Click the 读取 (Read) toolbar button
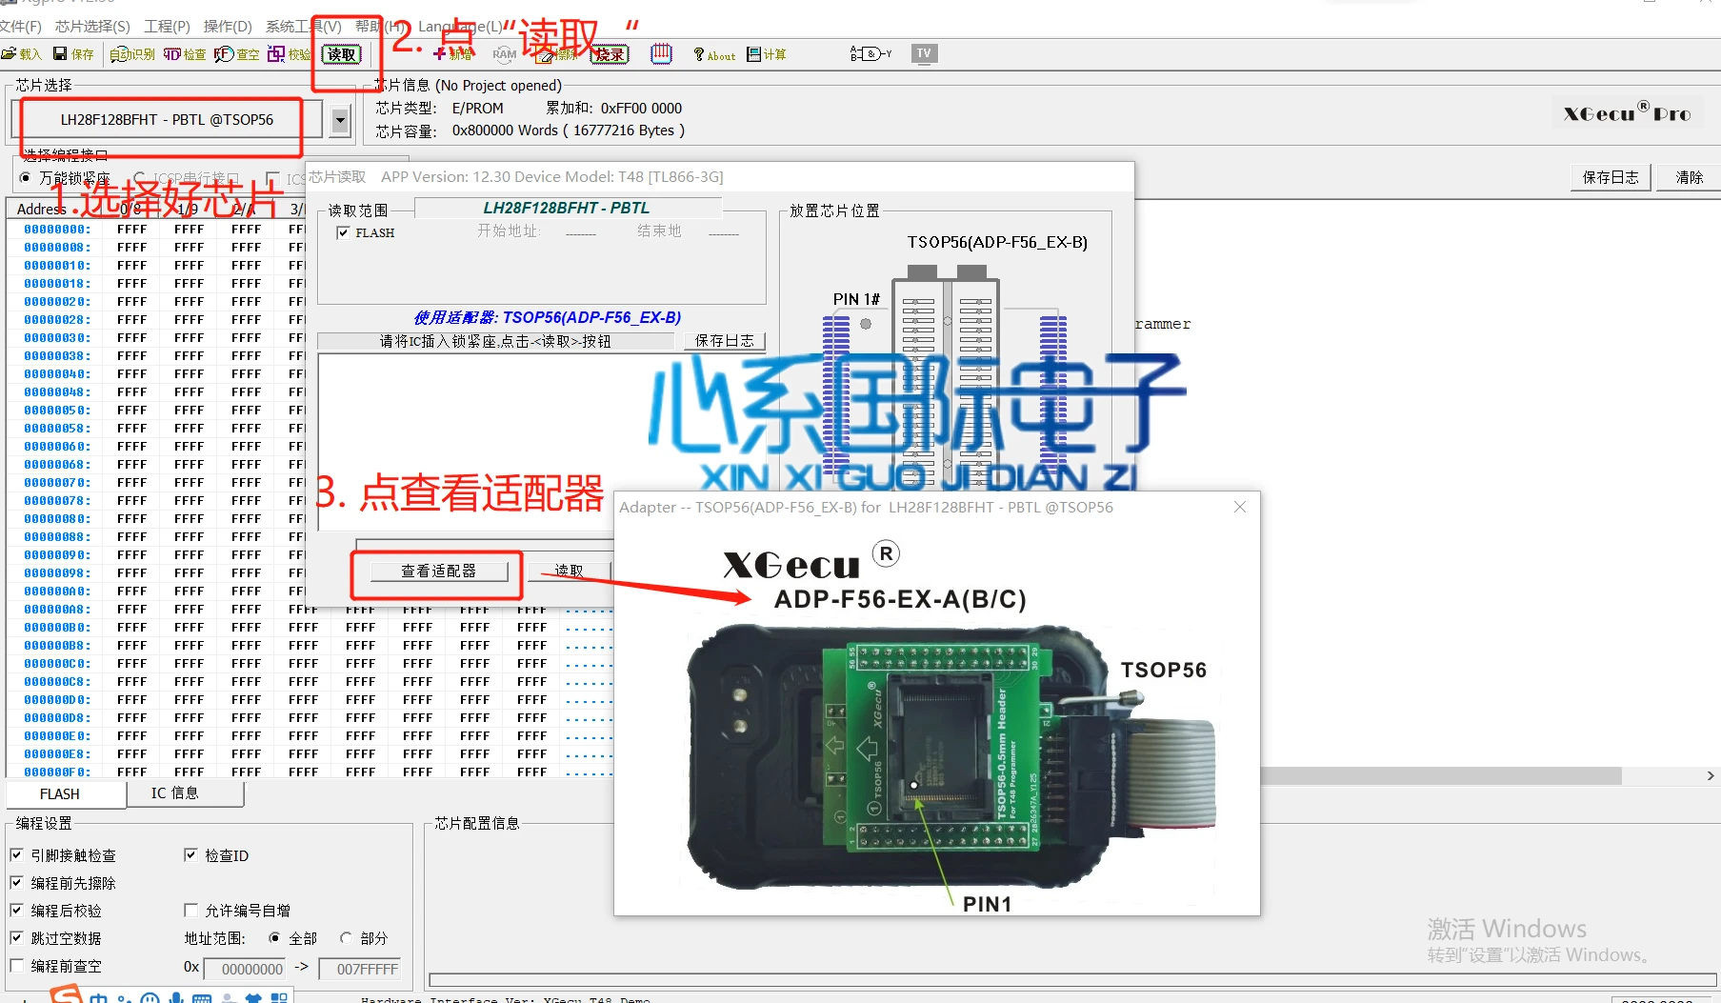The height and width of the screenshot is (1003, 1721). (x=342, y=54)
